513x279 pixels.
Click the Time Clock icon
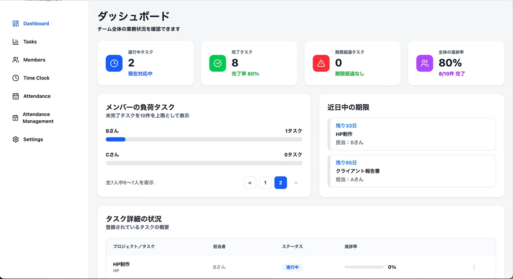point(16,78)
